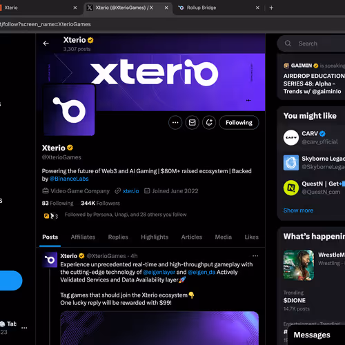Click the X favicon on active tab
The width and height of the screenshot is (345, 345).
pos(90,8)
